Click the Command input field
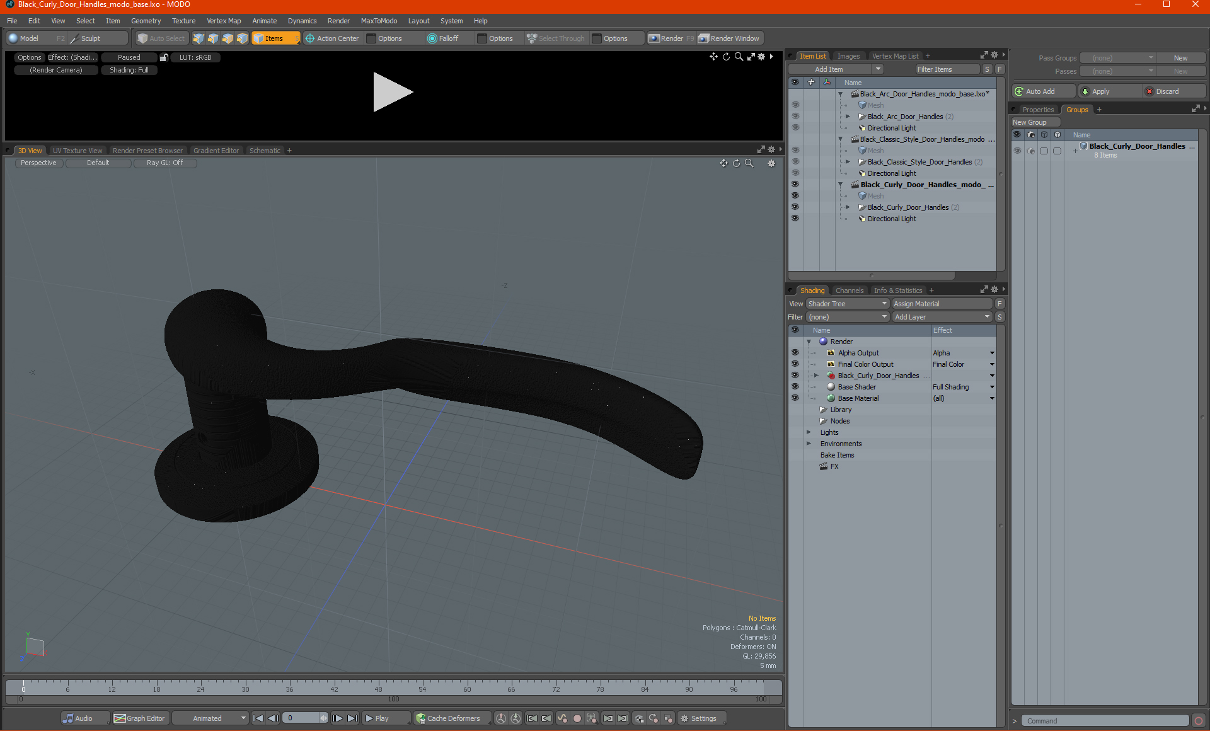Image resolution: width=1210 pixels, height=731 pixels. tap(1106, 721)
